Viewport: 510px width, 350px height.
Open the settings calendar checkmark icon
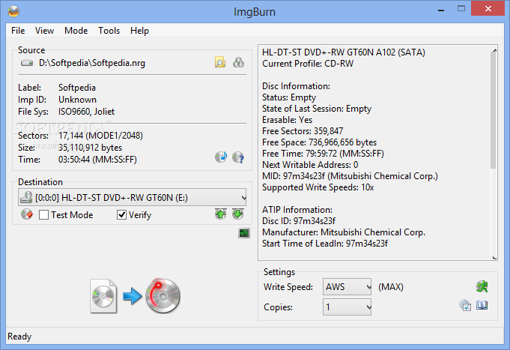click(x=465, y=305)
